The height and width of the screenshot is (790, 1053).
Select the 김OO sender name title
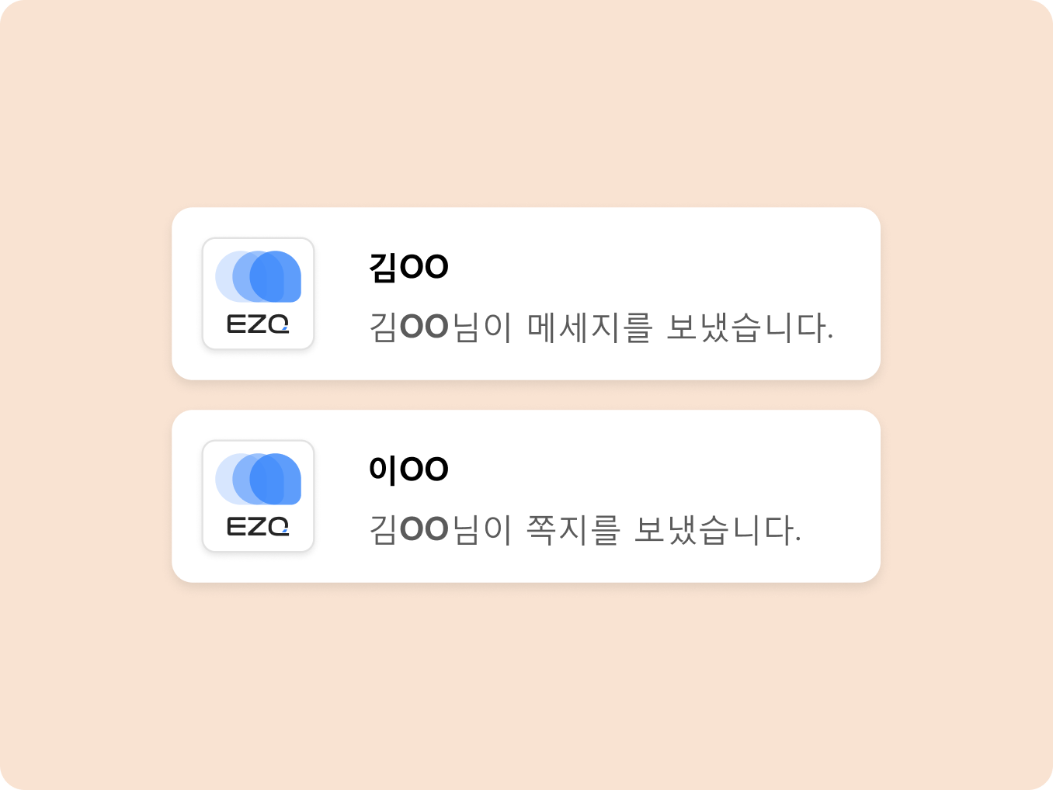point(408,267)
